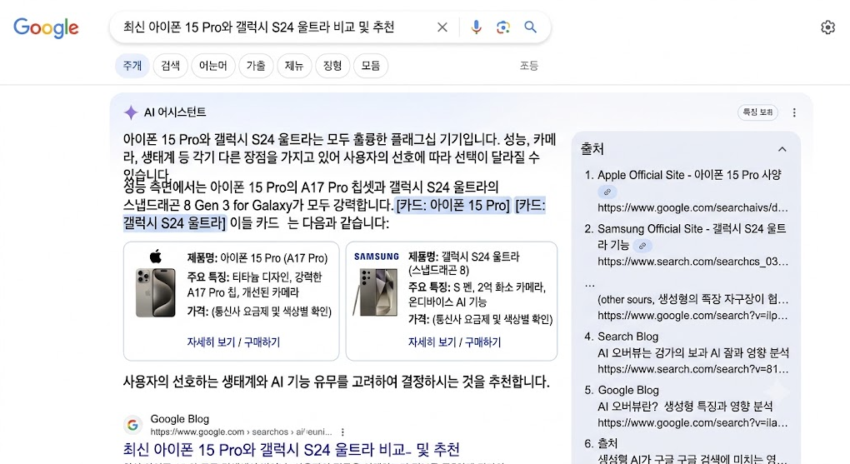Start voice search with microphone icon

pos(476,27)
